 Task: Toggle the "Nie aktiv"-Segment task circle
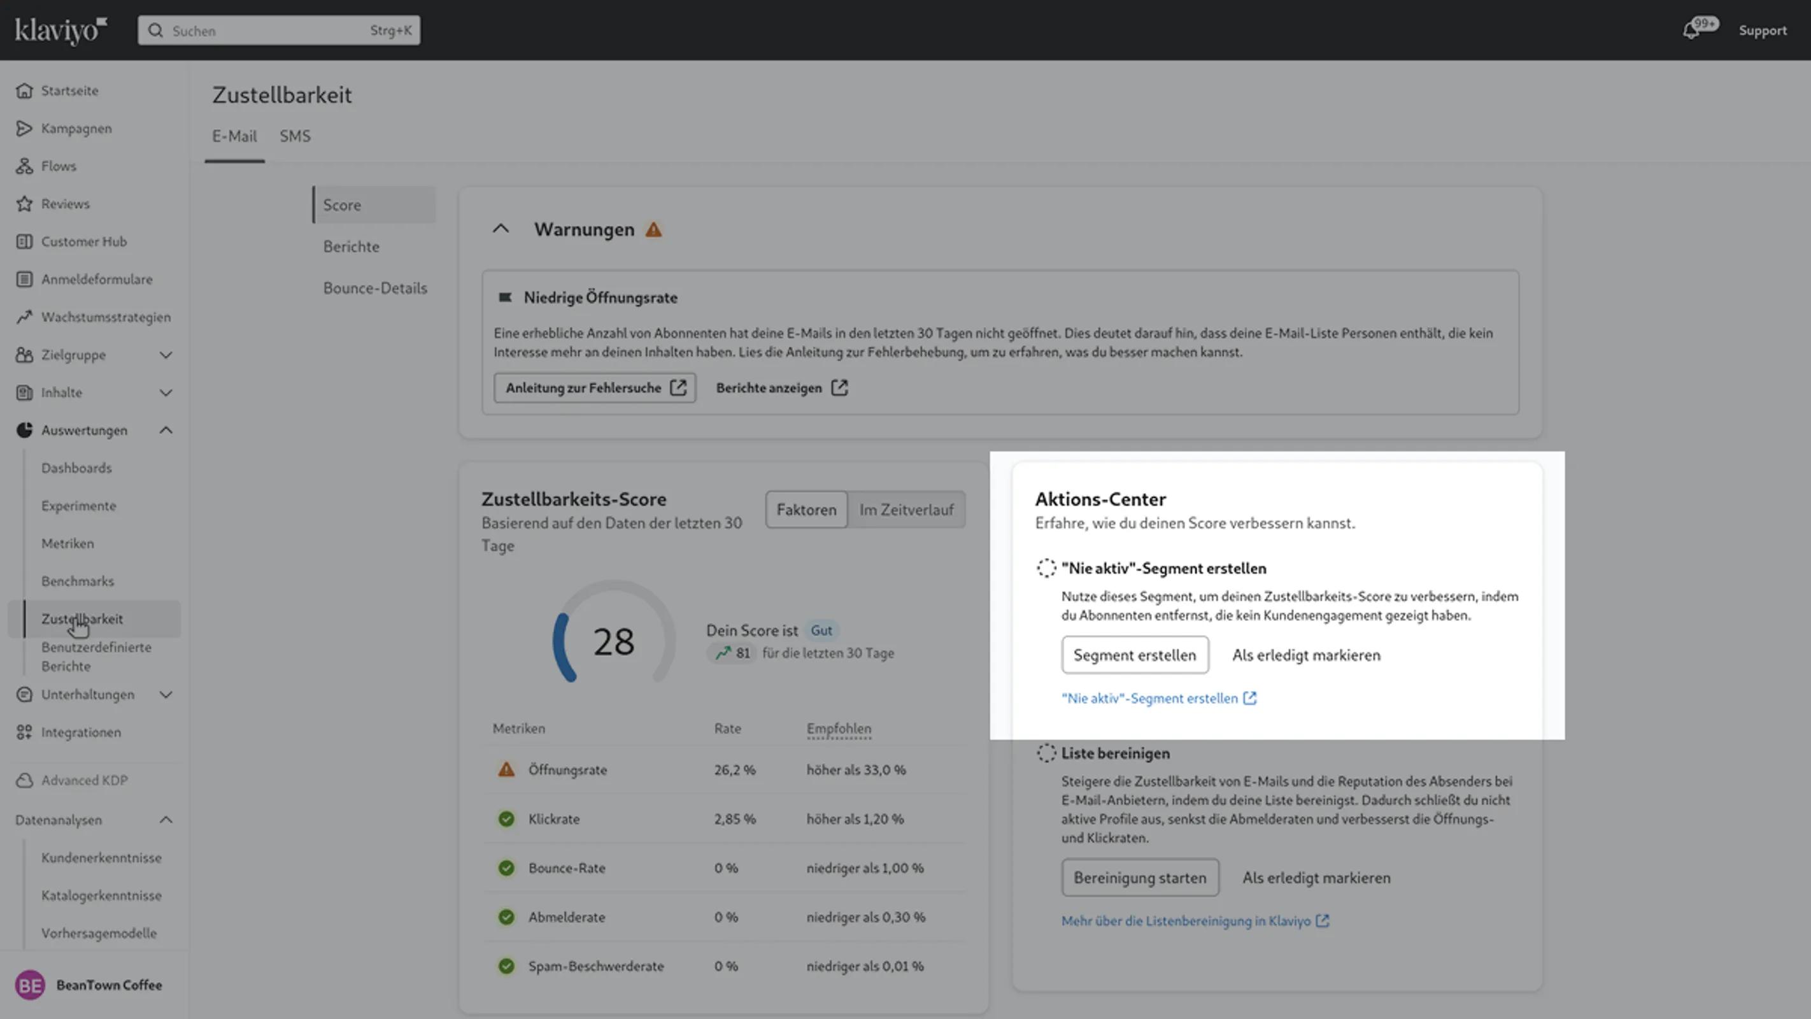(x=1046, y=568)
